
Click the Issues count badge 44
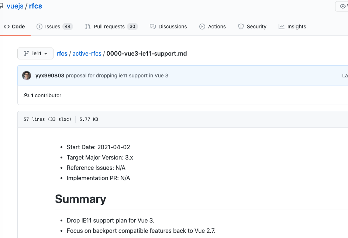click(68, 27)
